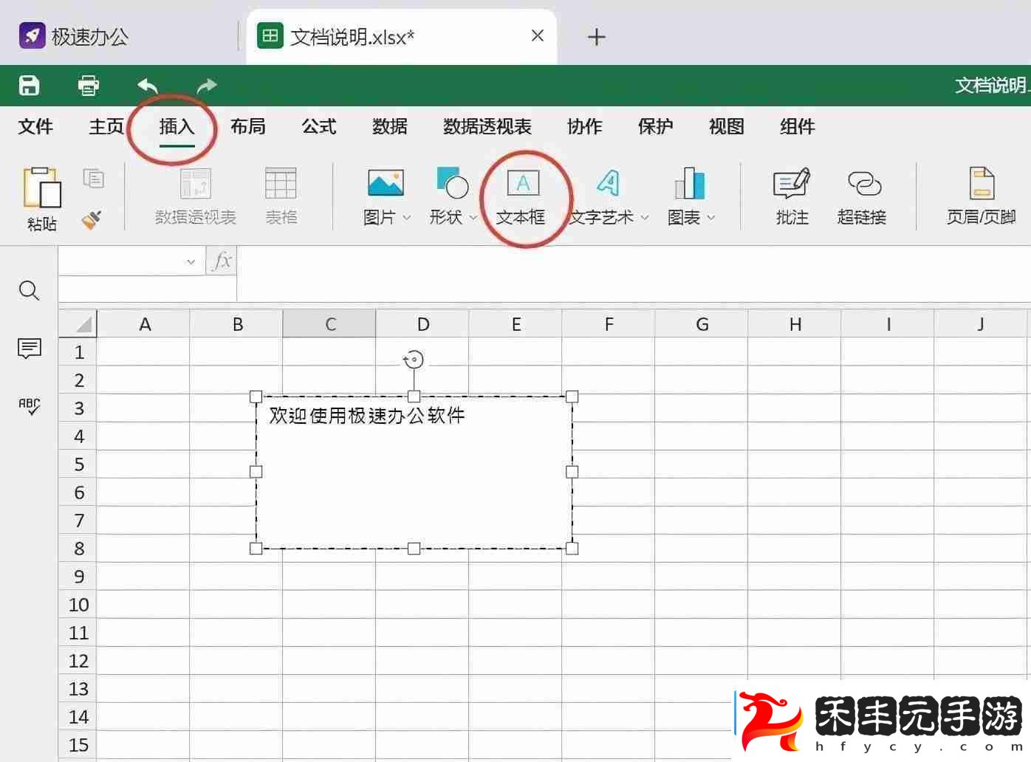The height and width of the screenshot is (762, 1031).
Task: Open the 保护 tab
Action: click(x=656, y=127)
